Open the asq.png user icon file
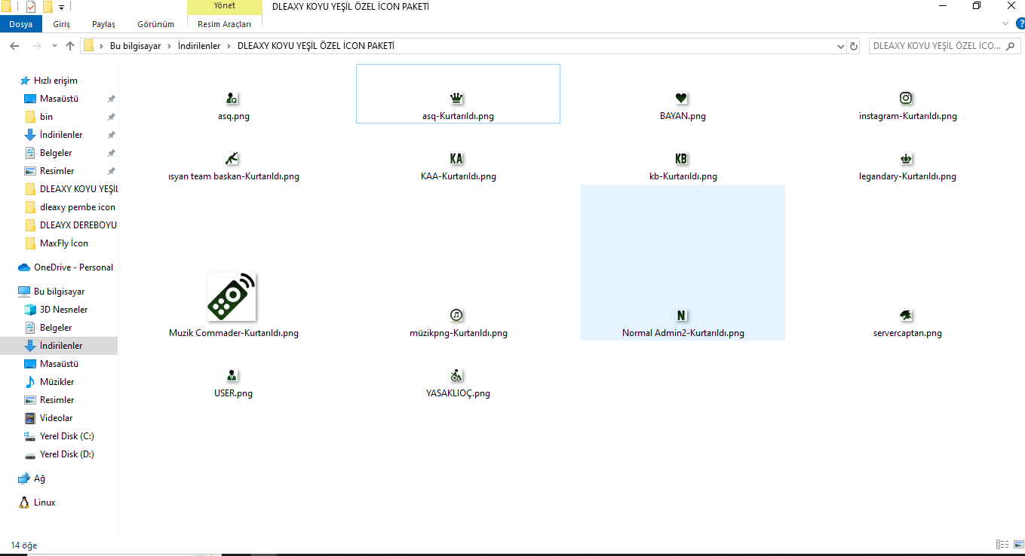1025x556 pixels. click(x=232, y=99)
